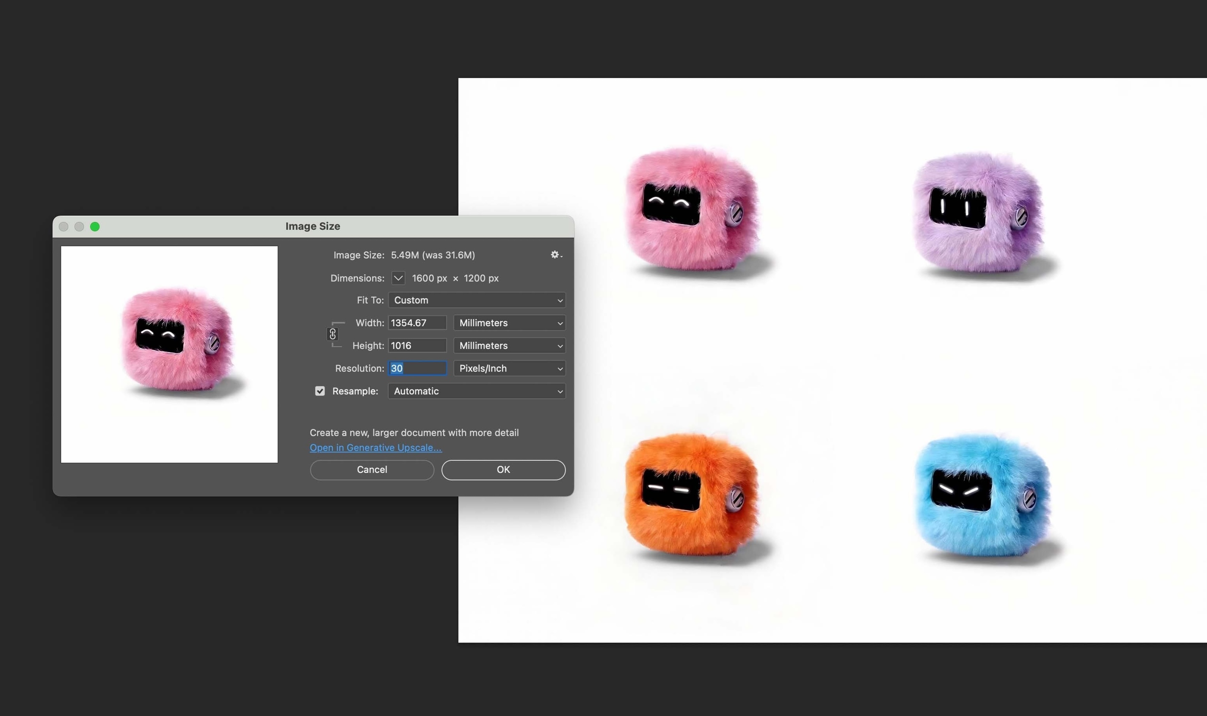Image resolution: width=1207 pixels, height=716 pixels.
Task: Click the Resolution value 30 field
Action: coord(417,368)
